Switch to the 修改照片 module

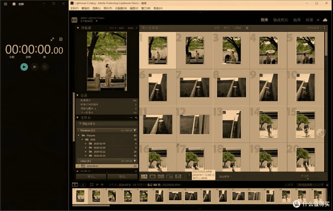pyautogui.click(x=280, y=20)
